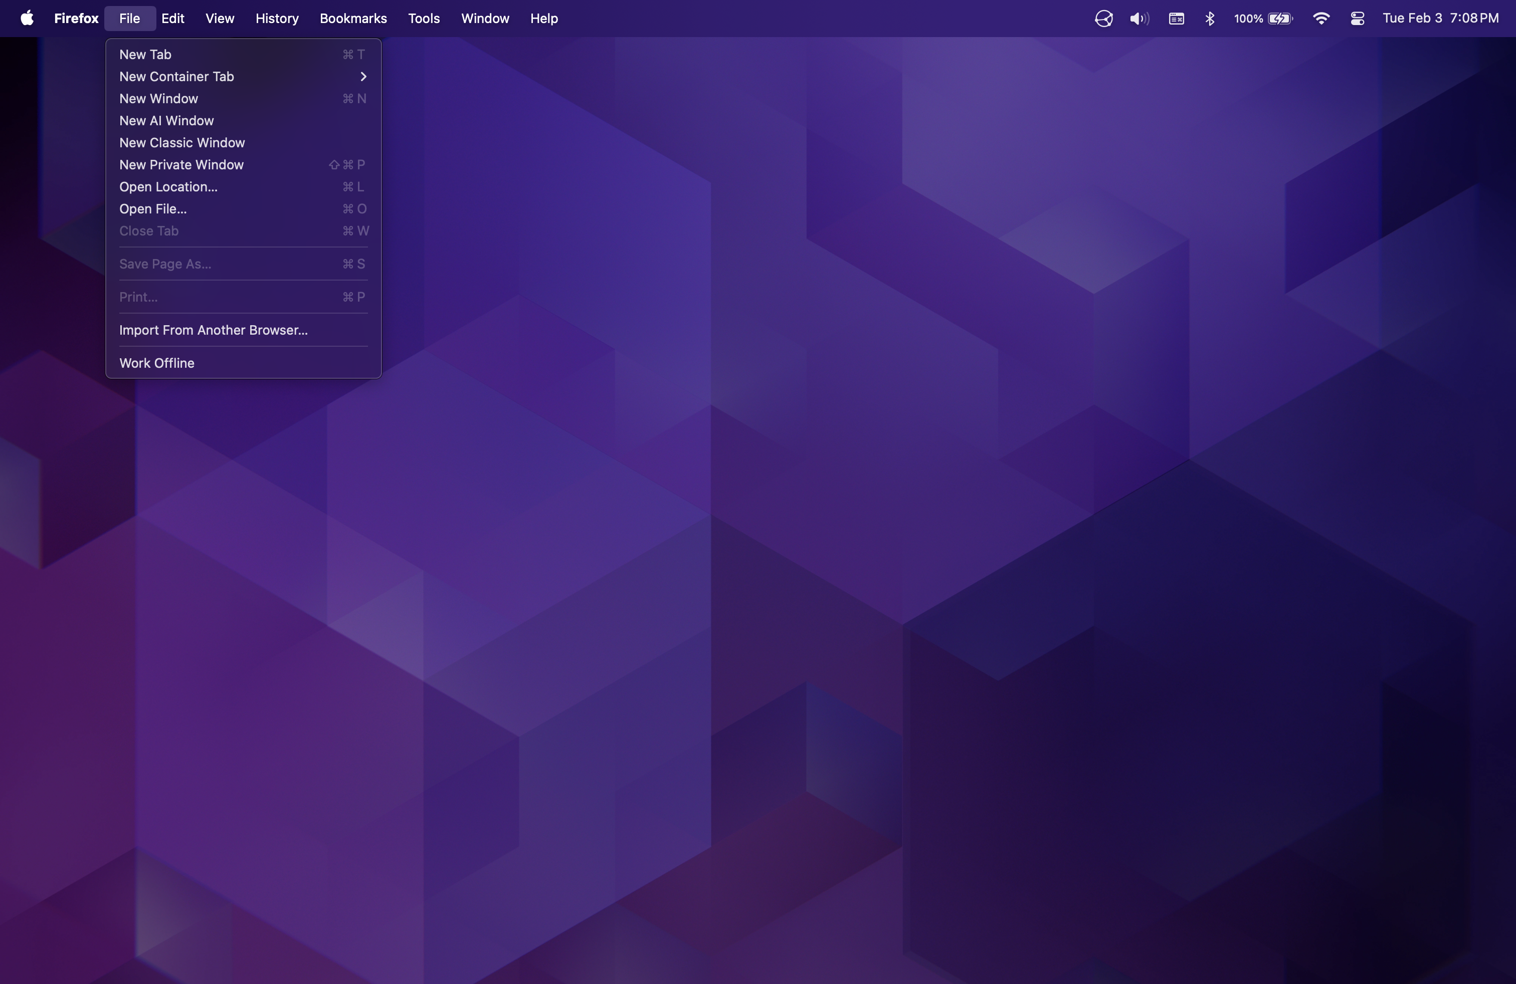
Task: Click the circular sync status icon
Action: tap(1103, 19)
